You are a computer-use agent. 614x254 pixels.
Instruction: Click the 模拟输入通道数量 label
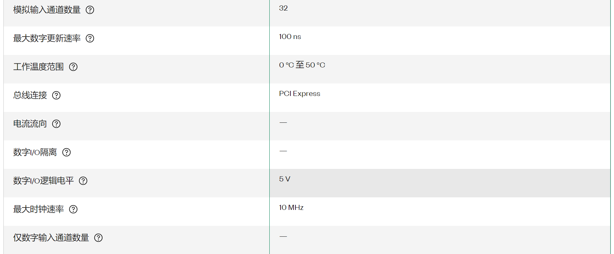(47, 10)
